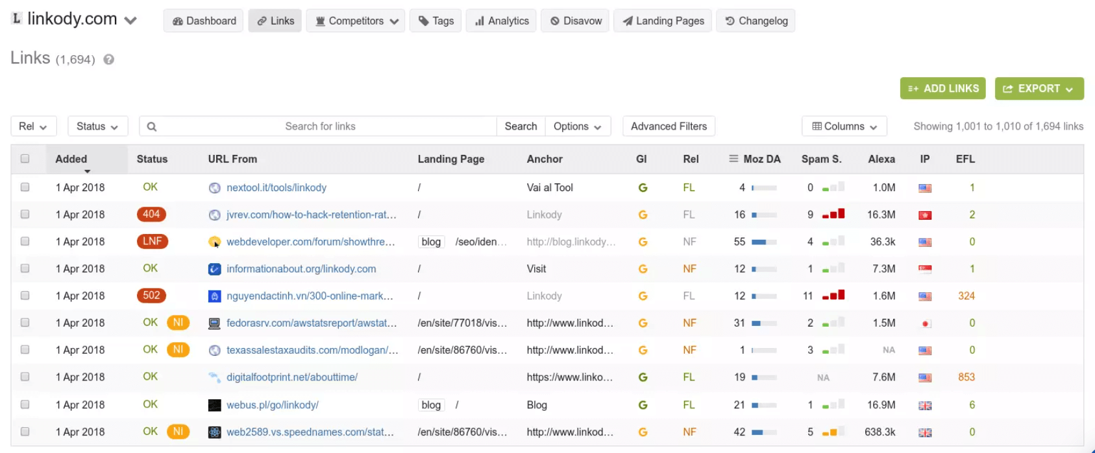Expand the EXPORT dropdown button

(x=1039, y=89)
